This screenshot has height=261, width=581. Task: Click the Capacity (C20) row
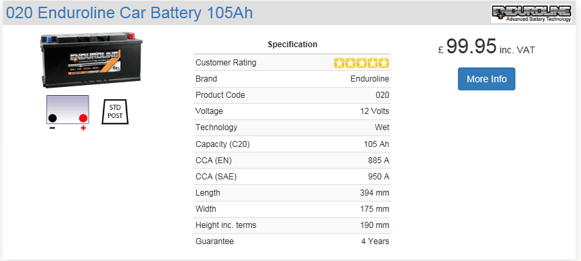pos(292,144)
